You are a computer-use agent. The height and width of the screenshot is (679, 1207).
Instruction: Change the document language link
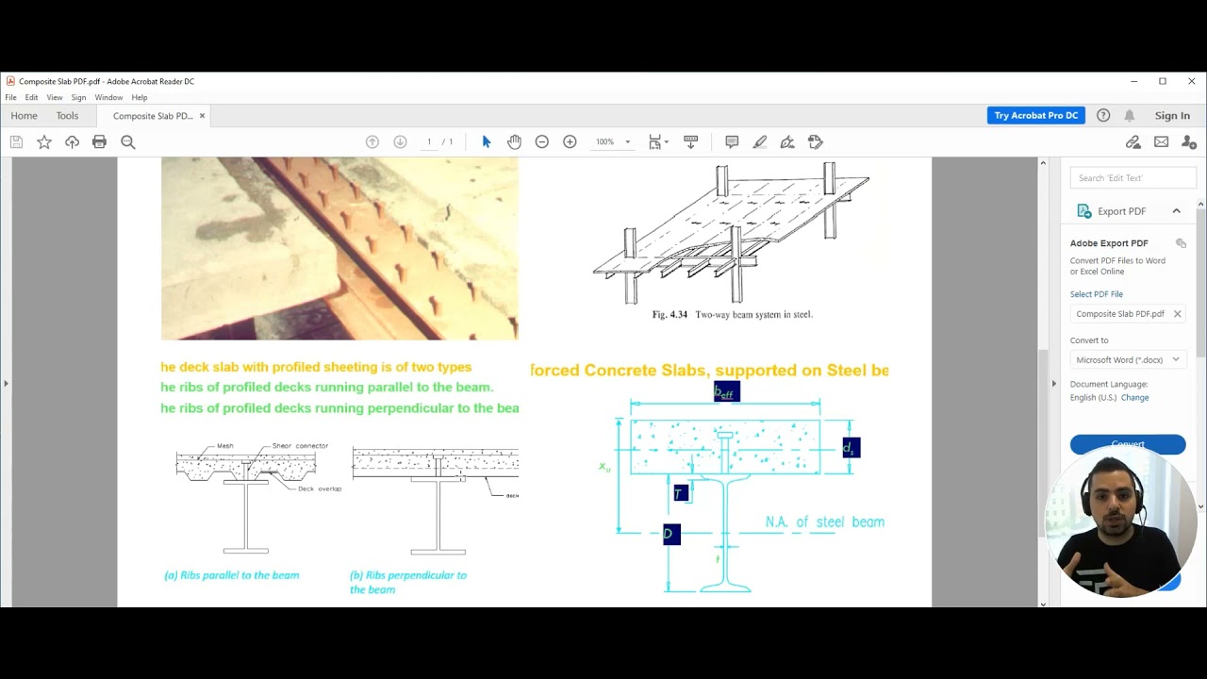point(1134,398)
